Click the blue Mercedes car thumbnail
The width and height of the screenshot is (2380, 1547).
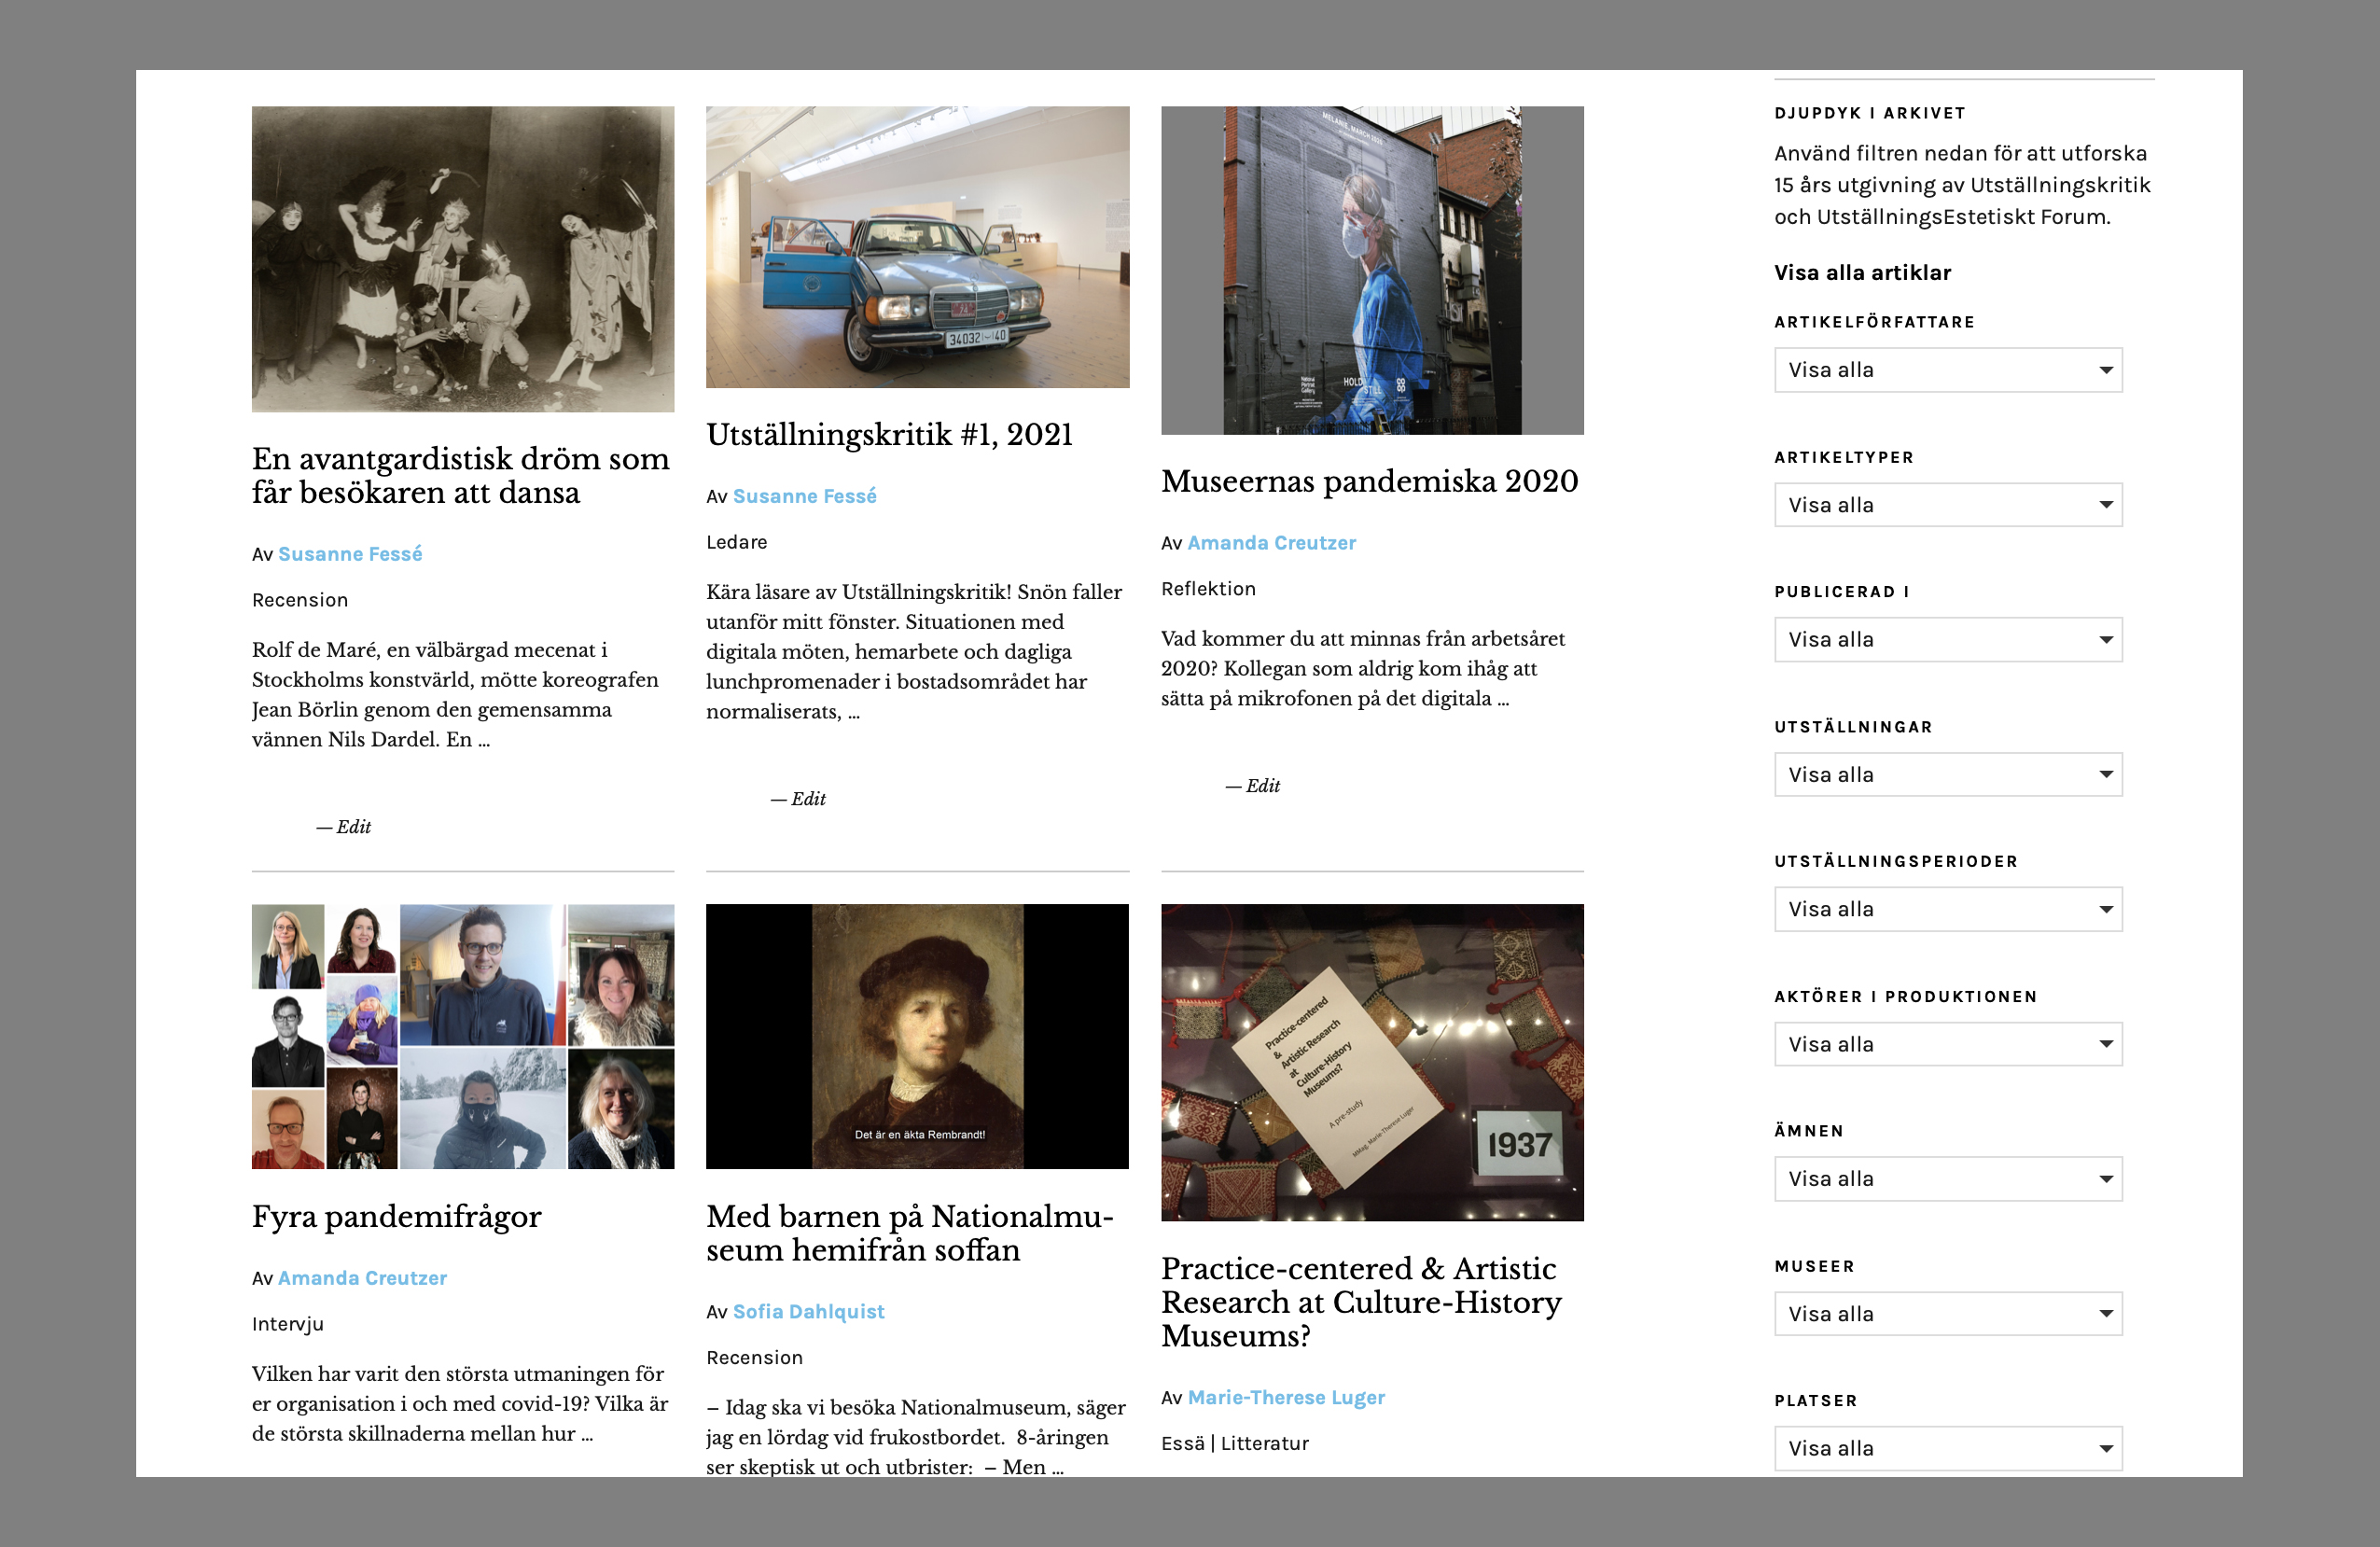917,247
